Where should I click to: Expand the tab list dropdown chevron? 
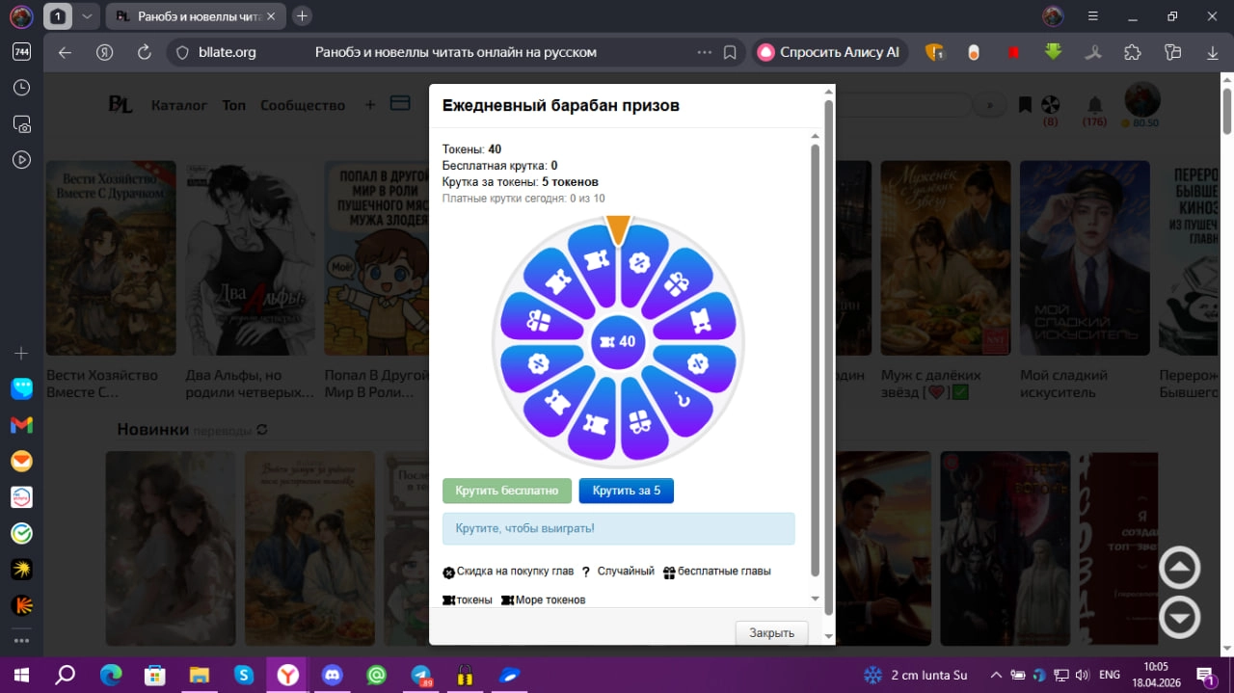click(87, 16)
